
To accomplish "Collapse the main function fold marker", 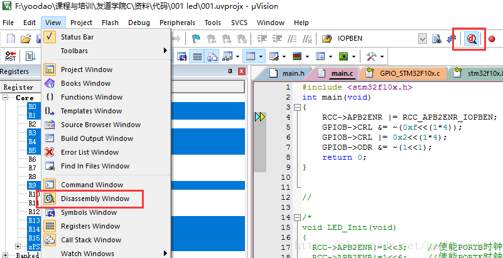I will click(297, 108).
